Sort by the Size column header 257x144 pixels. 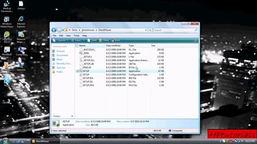[x=158, y=46]
